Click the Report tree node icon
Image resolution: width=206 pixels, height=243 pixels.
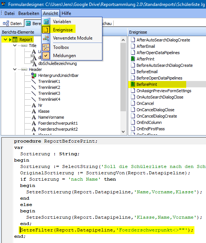pyautogui.click(x=15, y=40)
